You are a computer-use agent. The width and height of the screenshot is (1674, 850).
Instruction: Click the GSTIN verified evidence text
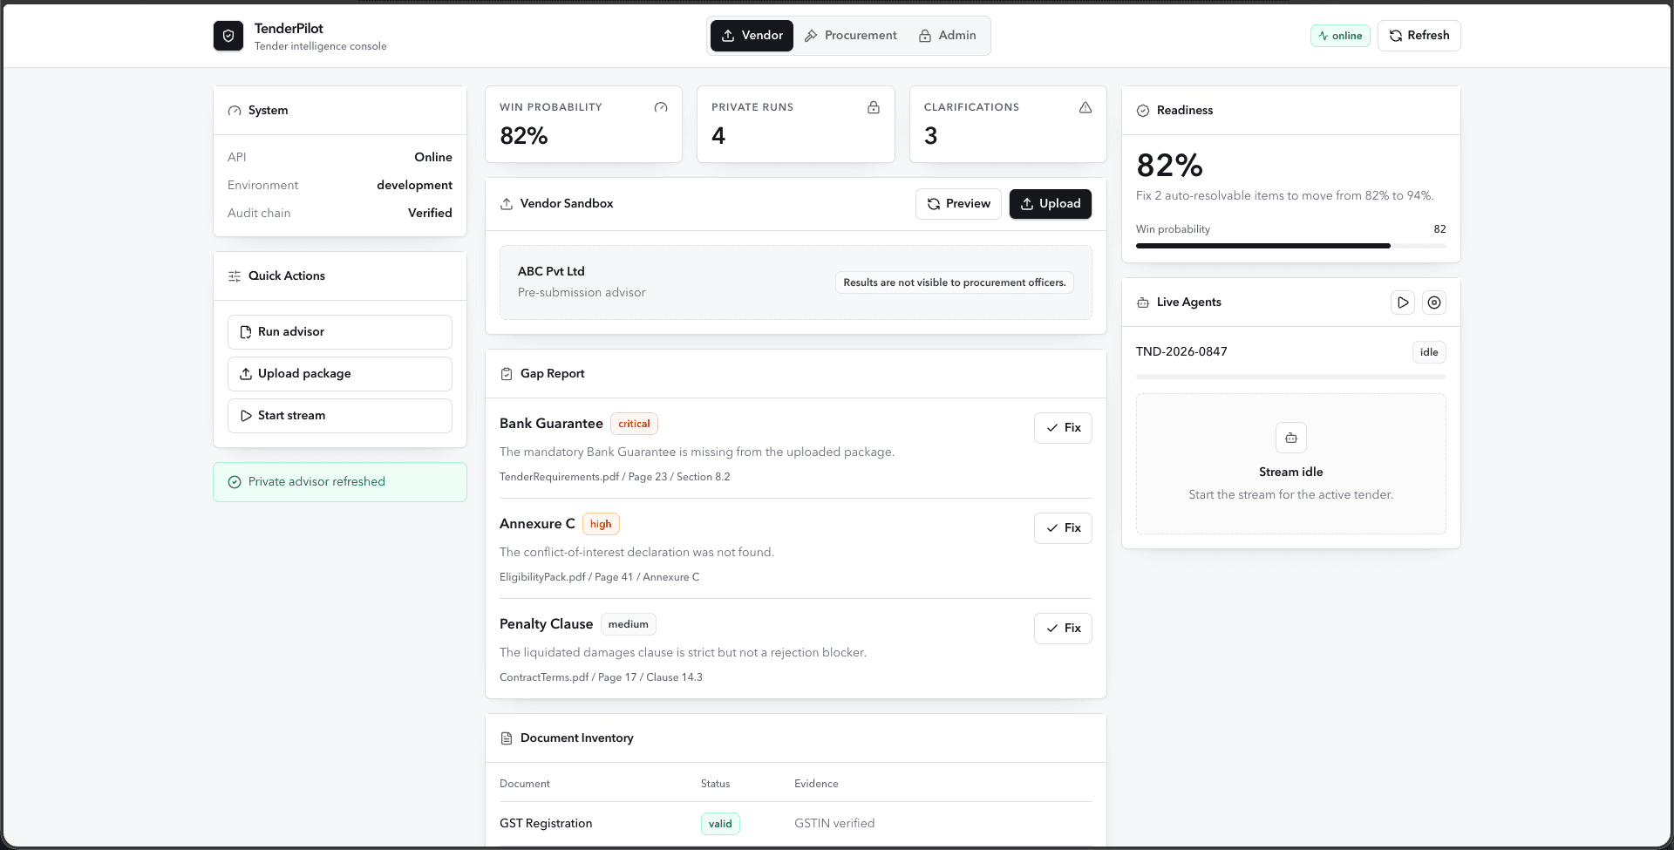(x=834, y=824)
